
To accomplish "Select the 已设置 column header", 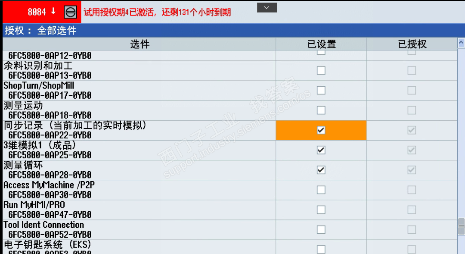I will (x=321, y=44).
